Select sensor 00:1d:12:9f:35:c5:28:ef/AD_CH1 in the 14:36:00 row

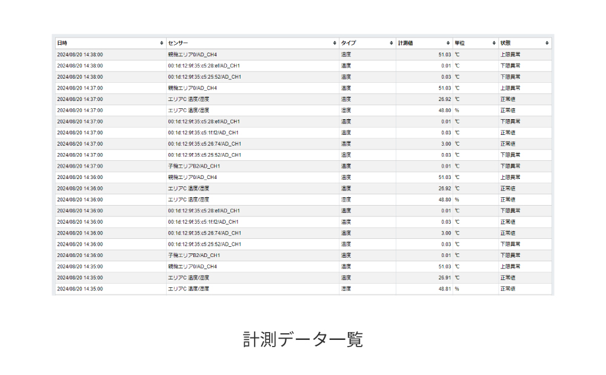click(x=204, y=211)
